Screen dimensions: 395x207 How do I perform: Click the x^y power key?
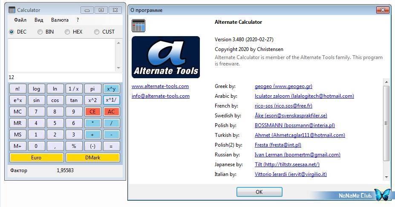click(111, 89)
